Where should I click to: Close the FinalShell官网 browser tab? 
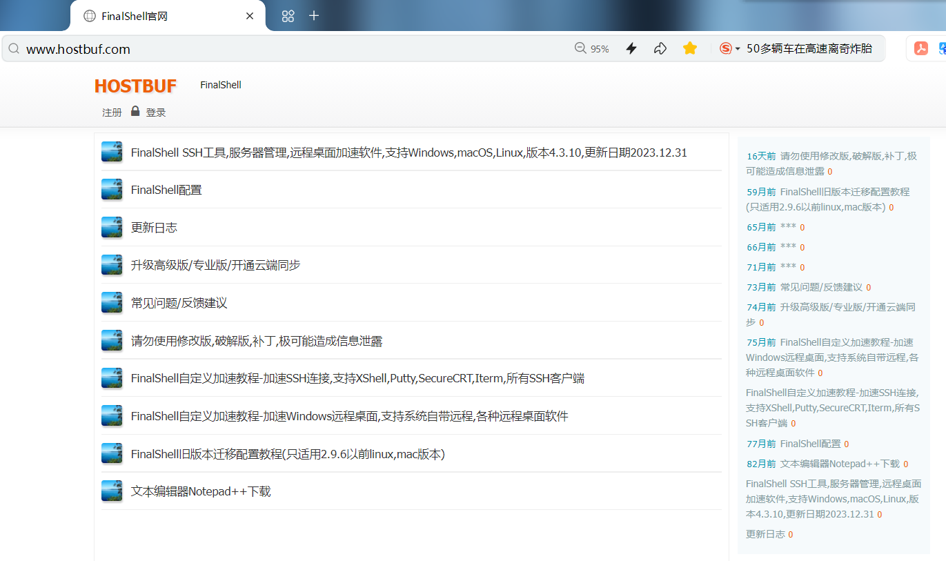click(x=250, y=16)
